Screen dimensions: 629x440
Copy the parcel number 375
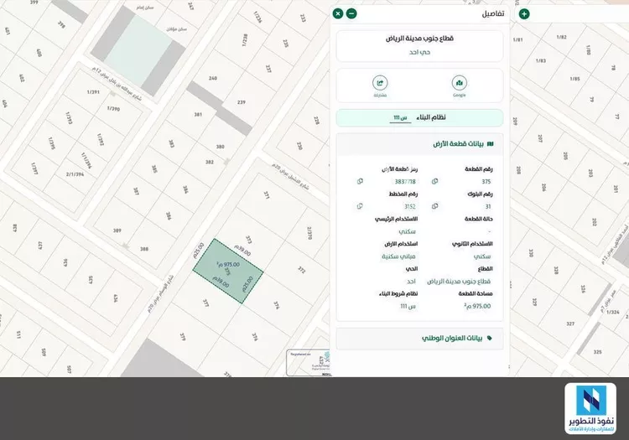coord(434,181)
